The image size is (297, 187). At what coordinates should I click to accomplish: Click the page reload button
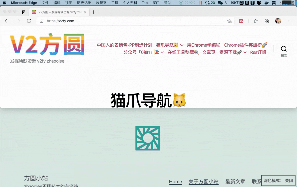tap(29, 21)
